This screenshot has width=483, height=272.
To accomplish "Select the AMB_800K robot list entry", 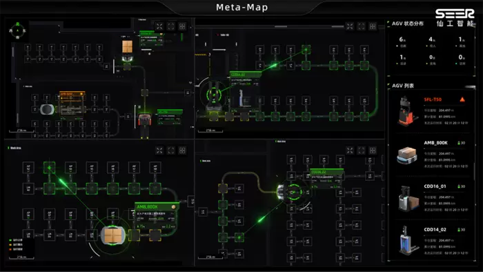I will [x=432, y=155].
